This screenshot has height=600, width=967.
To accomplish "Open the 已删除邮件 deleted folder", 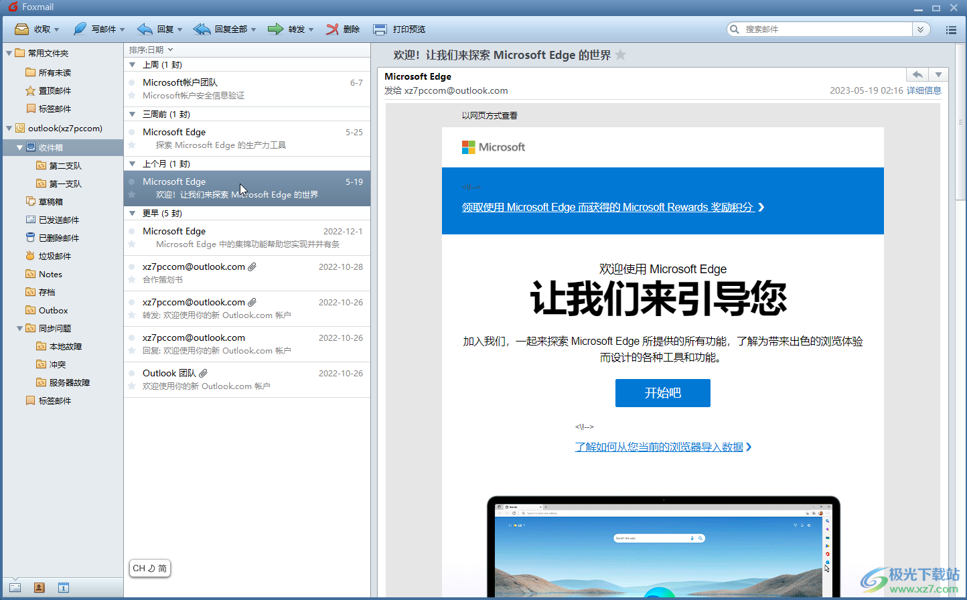I will [52, 238].
